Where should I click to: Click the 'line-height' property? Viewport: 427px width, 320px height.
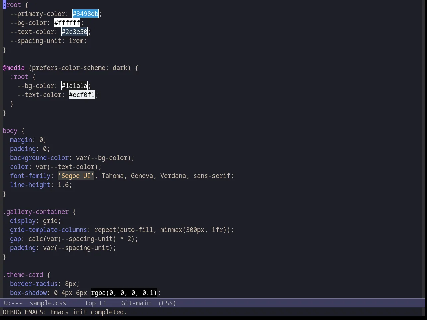(x=30, y=185)
